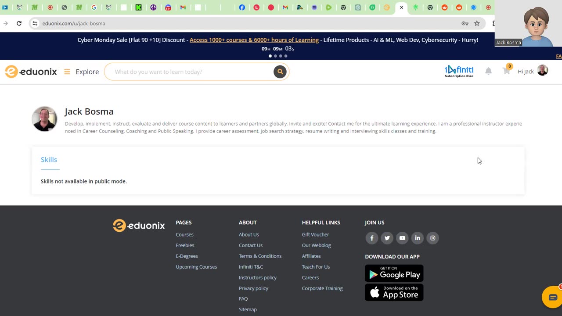
Task: Open the E-Degrees footer link
Action: click(x=187, y=256)
